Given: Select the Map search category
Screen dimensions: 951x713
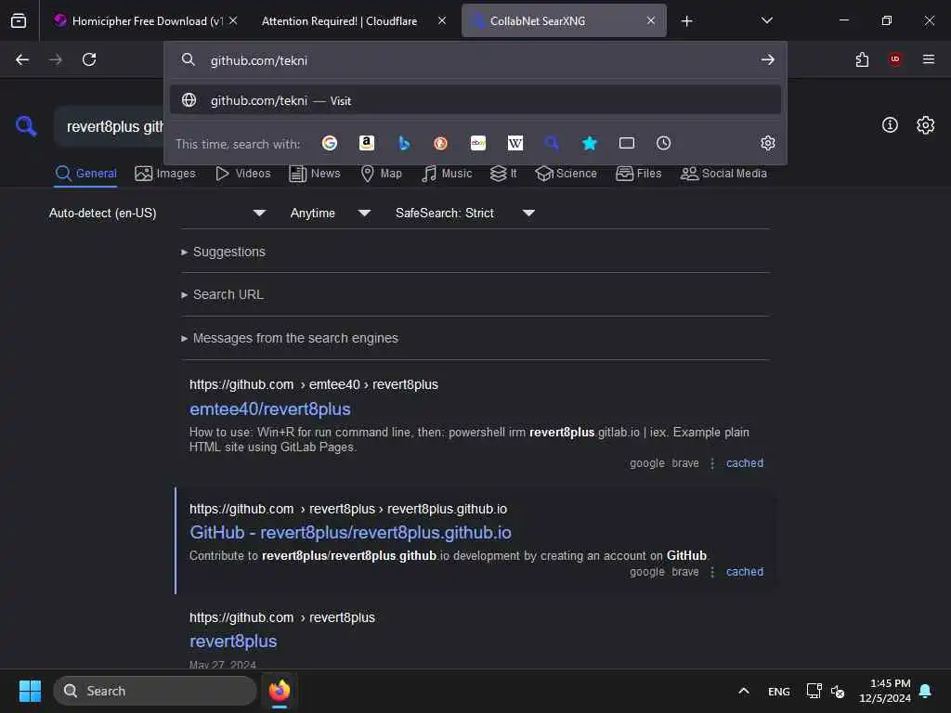Looking at the screenshot, I should pyautogui.click(x=382, y=174).
